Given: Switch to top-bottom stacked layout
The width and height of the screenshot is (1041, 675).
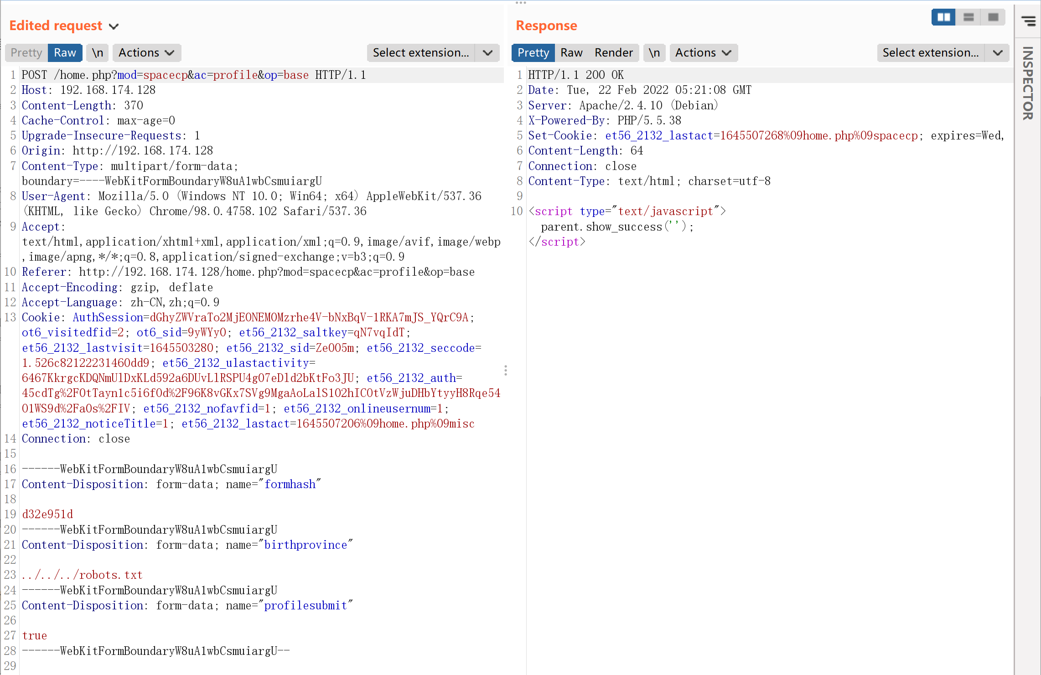Looking at the screenshot, I should coord(968,17).
